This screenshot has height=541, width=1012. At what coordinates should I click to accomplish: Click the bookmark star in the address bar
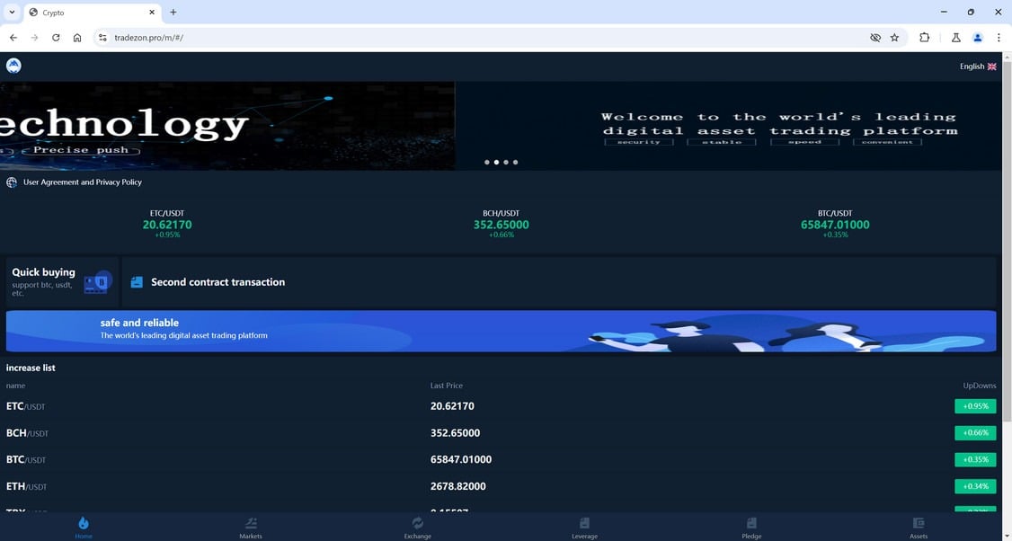click(x=894, y=38)
